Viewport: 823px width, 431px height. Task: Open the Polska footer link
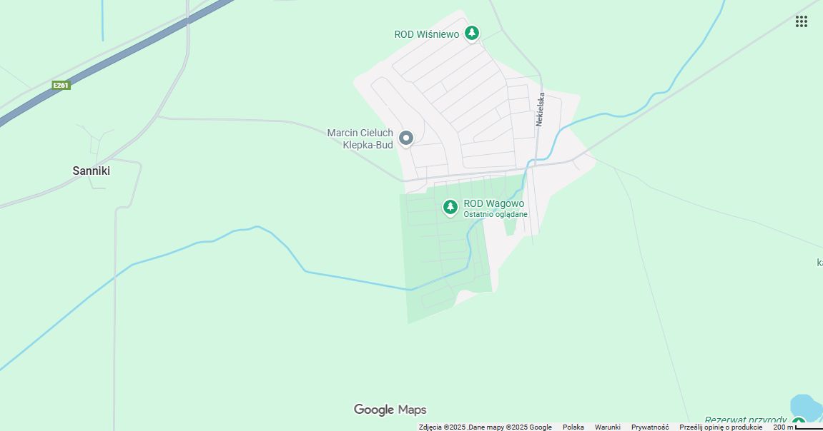pyautogui.click(x=573, y=427)
